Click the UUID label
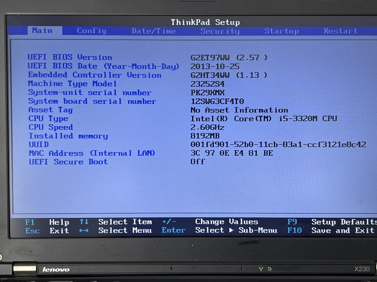The image size is (377, 282). [39, 144]
